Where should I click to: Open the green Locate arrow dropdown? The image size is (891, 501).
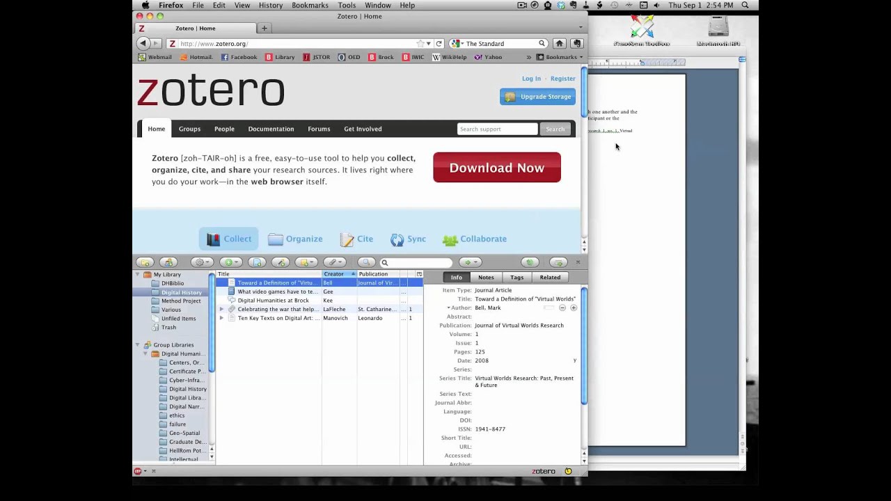470,262
